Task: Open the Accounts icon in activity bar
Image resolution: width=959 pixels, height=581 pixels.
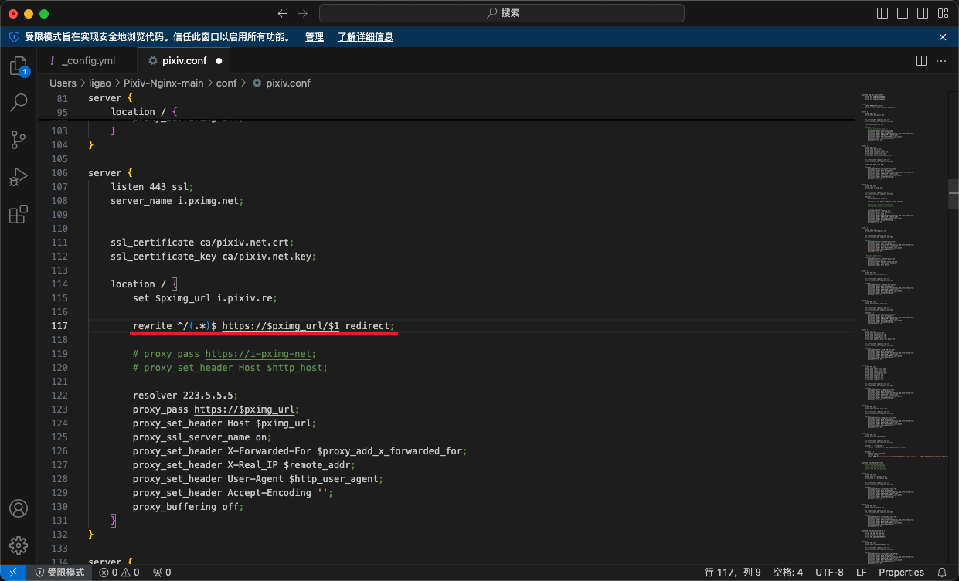Action: [x=19, y=508]
